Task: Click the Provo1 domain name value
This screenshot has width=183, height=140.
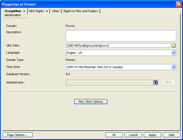Action: (70, 26)
